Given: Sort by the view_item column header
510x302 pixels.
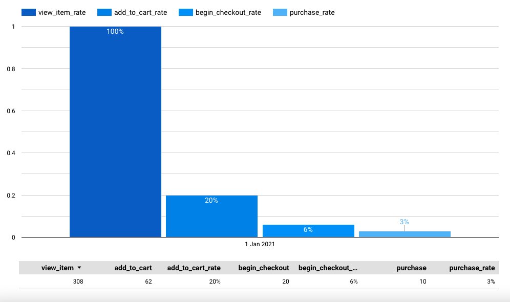Looking at the screenshot, I should (x=57, y=268).
